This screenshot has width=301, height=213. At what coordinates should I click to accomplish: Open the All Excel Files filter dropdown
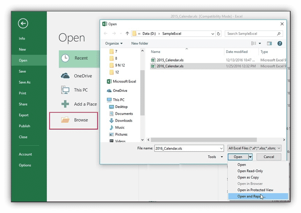(279, 148)
